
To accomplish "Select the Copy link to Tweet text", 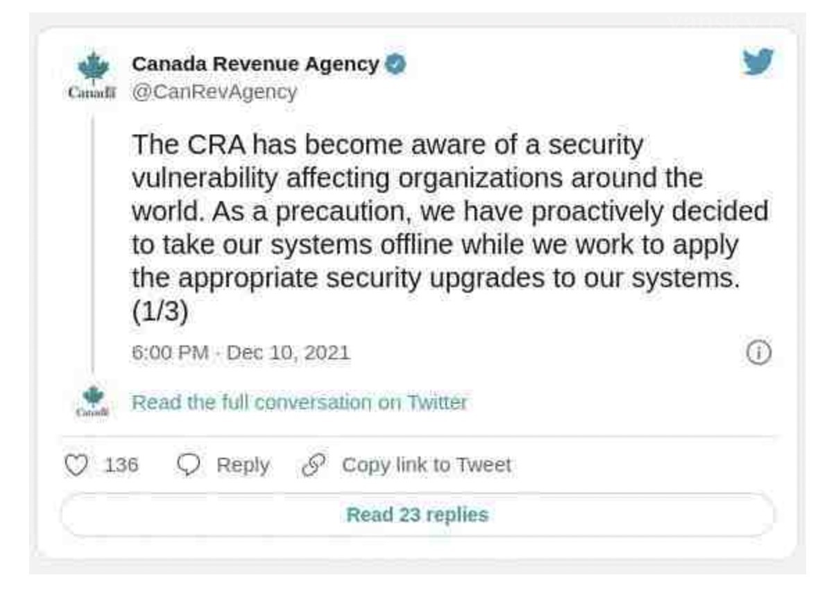I will 426,465.
